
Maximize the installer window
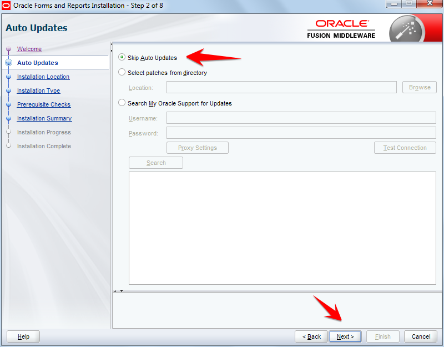coord(408,4)
